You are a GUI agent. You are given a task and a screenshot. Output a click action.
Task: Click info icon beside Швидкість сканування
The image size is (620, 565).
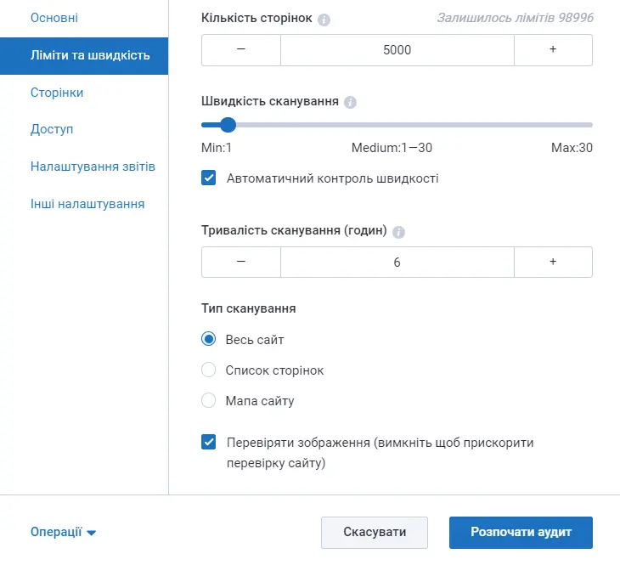click(x=350, y=102)
